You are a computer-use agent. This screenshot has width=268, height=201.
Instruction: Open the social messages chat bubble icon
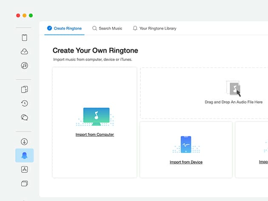pyautogui.click(x=24, y=117)
